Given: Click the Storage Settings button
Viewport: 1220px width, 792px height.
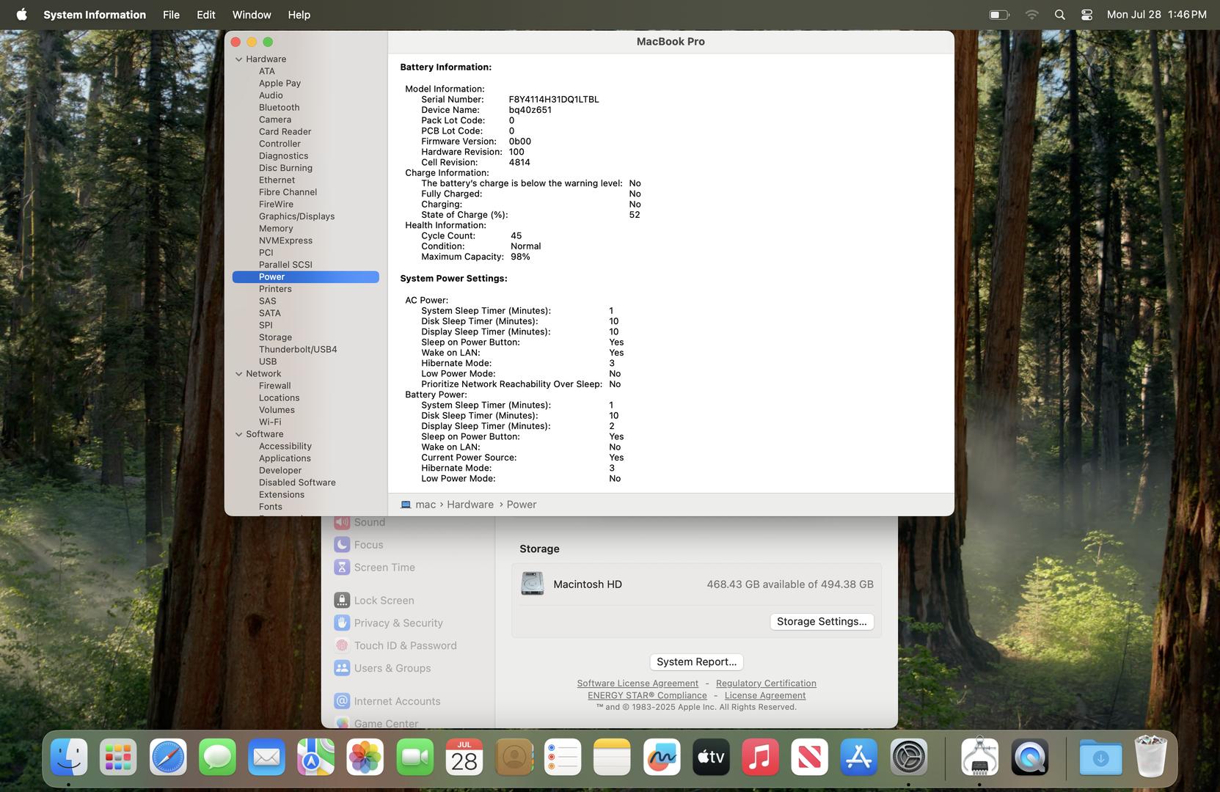Looking at the screenshot, I should tap(821, 621).
